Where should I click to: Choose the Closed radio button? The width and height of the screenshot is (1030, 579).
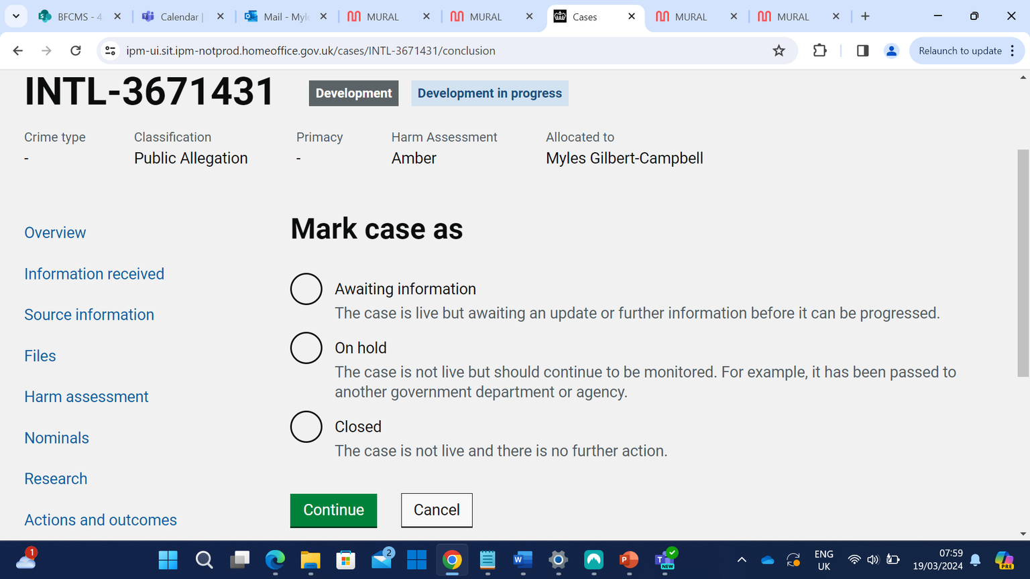(306, 427)
